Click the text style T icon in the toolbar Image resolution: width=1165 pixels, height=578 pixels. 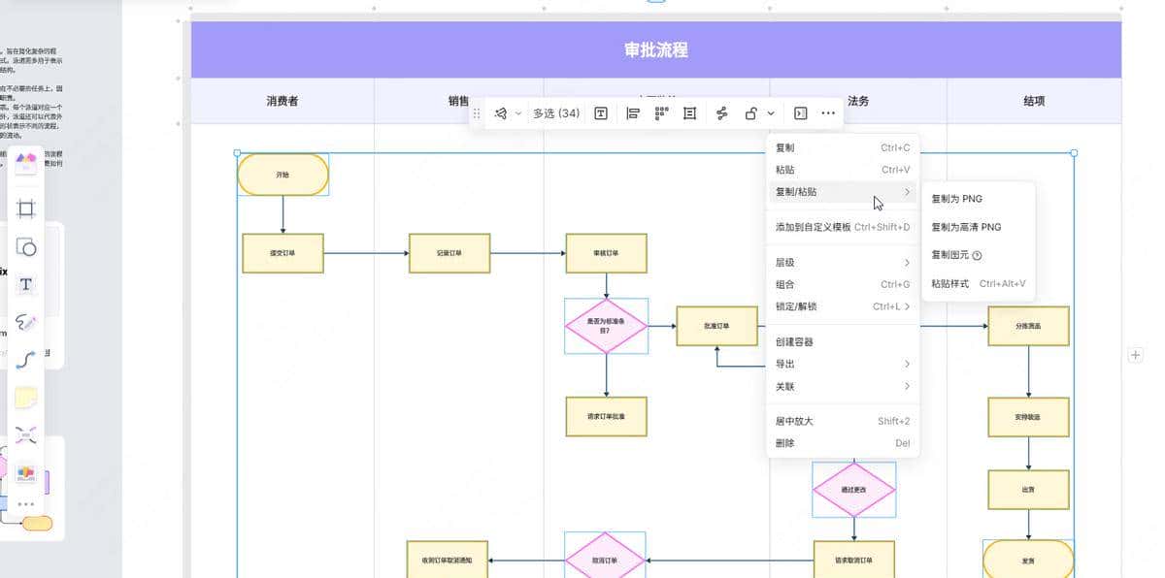click(600, 112)
